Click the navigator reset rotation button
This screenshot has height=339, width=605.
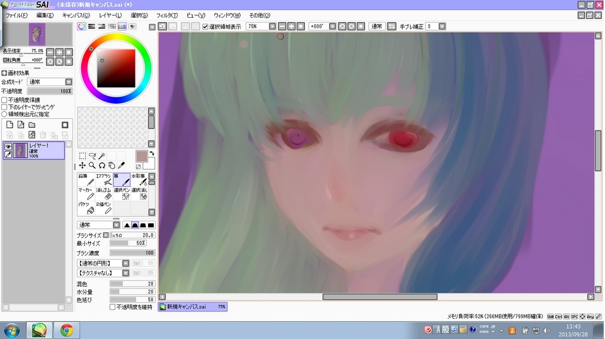tap(69, 62)
